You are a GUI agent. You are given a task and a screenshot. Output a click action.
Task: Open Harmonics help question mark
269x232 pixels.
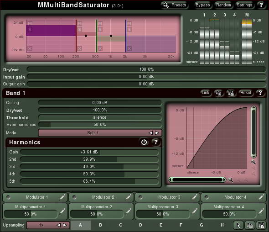[x=156, y=142]
